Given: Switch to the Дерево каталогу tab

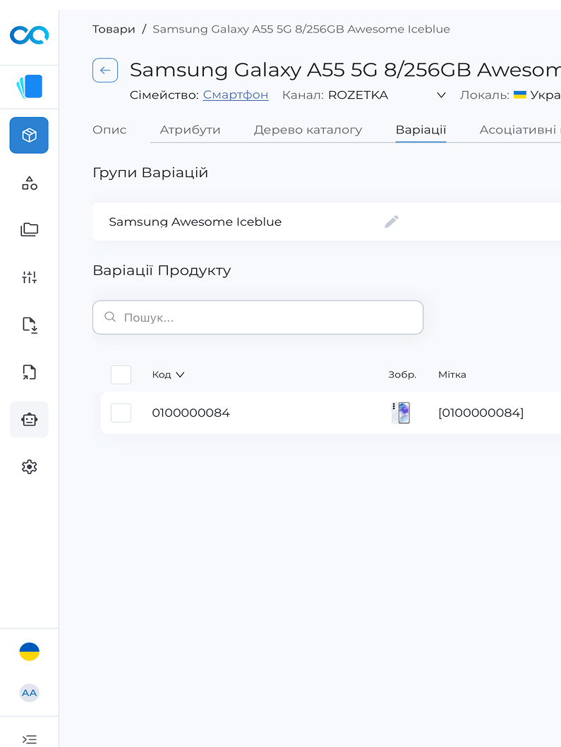Looking at the screenshot, I should click(x=308, y=130).
